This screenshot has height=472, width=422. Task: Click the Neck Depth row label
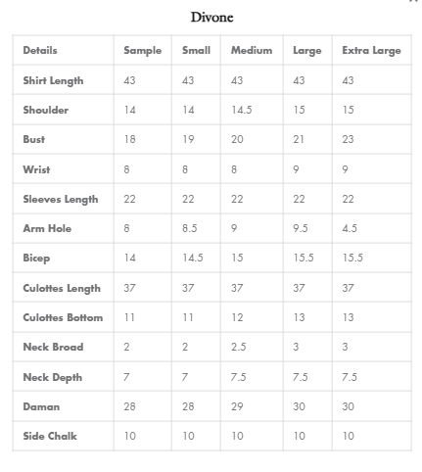(53, 377)
